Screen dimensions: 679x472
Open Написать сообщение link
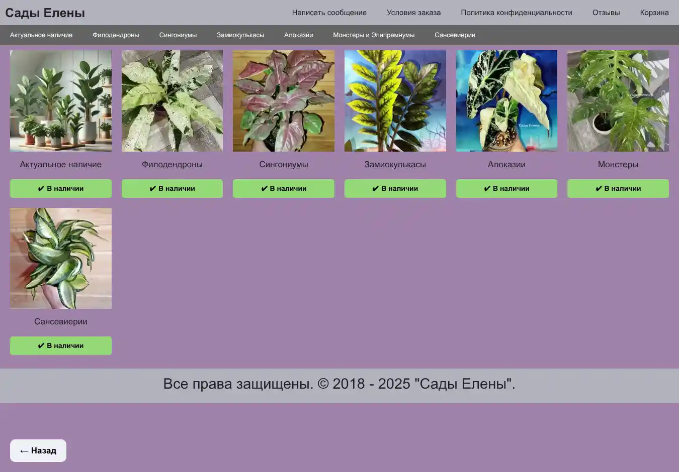329,13
